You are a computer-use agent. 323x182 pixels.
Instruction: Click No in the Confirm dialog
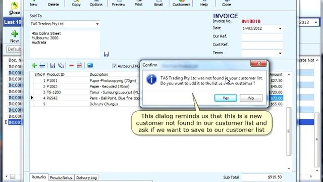[x=251, y=98]
